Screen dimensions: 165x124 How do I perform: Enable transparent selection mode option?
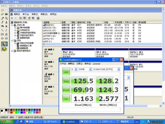[x=4, y=49]
